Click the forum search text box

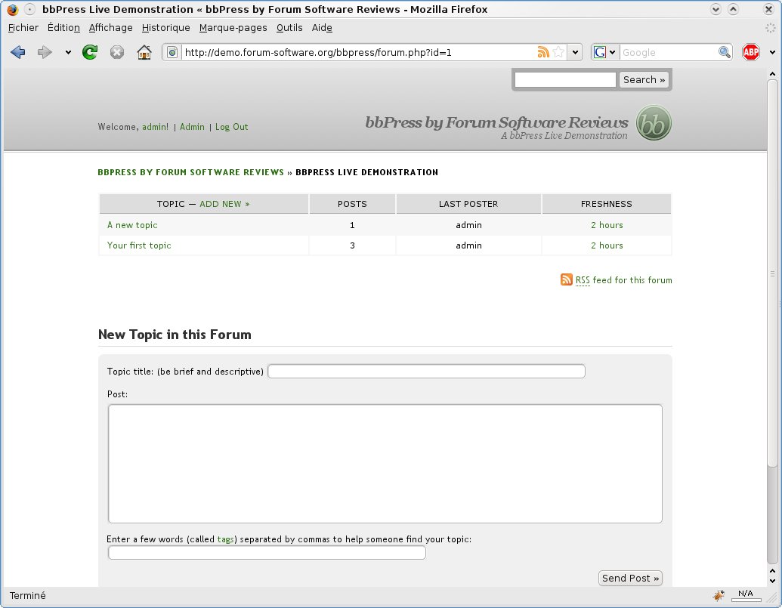tap(565, 80)
